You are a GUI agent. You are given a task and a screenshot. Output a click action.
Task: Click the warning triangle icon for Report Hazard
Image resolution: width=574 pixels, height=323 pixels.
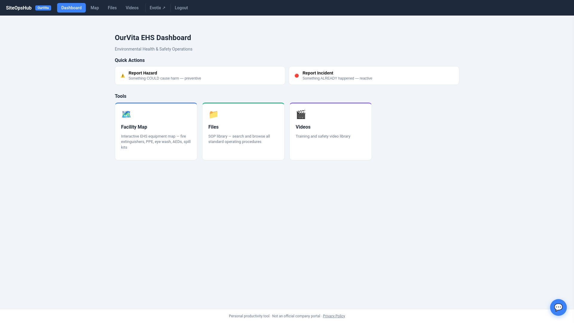(123, 76)
